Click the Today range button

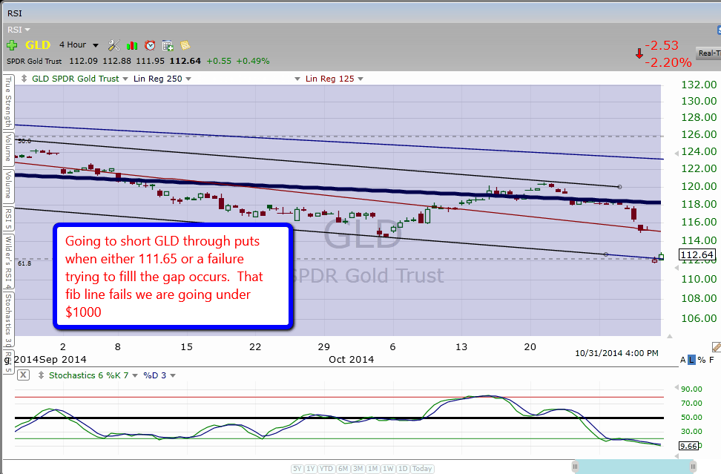coord(422,469)
